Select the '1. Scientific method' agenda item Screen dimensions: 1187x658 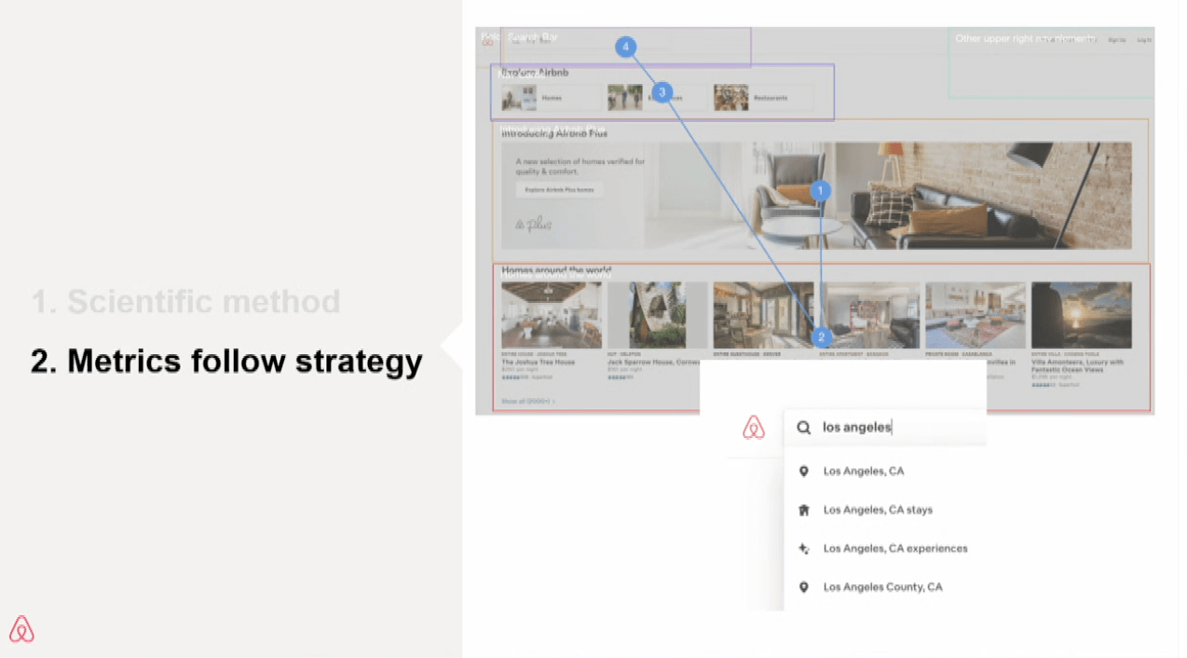point(185,302)
